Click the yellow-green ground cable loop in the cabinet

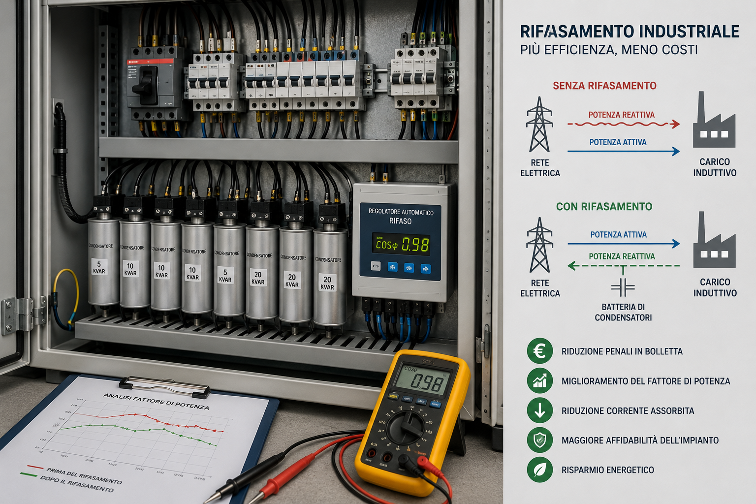coord(65,298)
